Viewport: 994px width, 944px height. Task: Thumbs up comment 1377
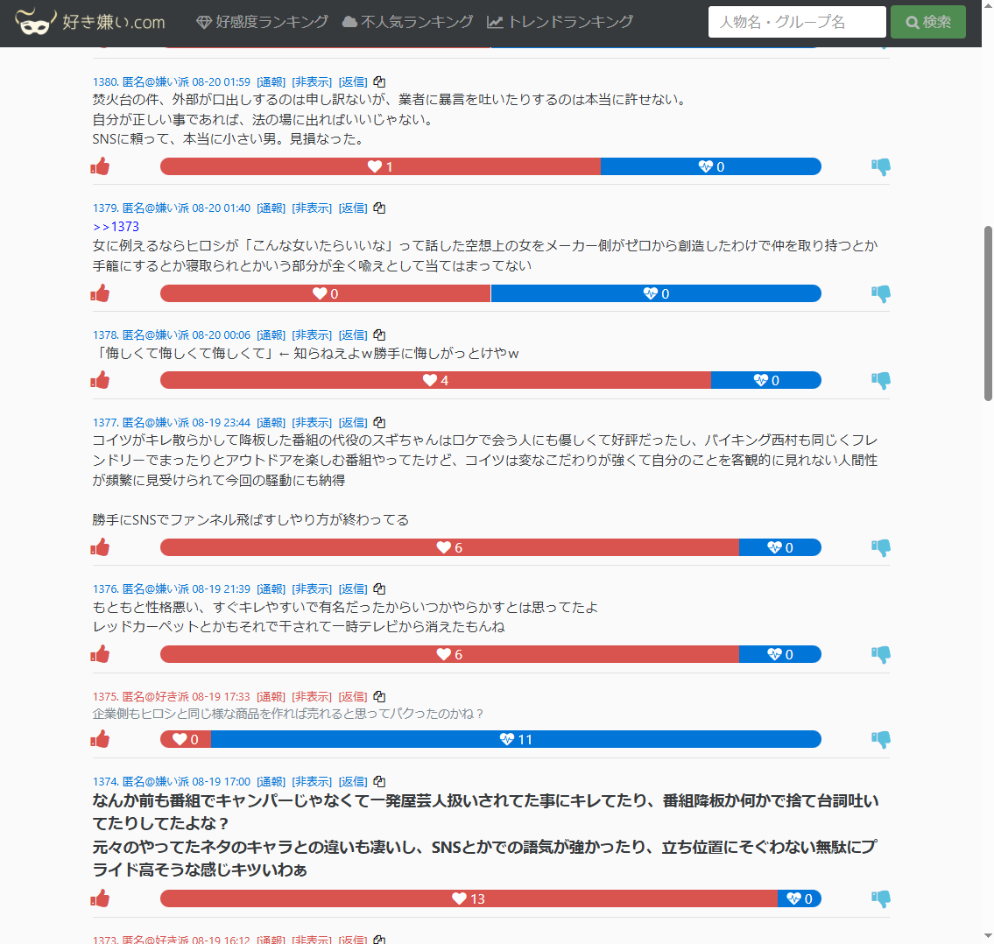pyautogui.click(x=100, y=547)
